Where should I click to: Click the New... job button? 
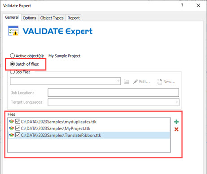click(166, 82)
